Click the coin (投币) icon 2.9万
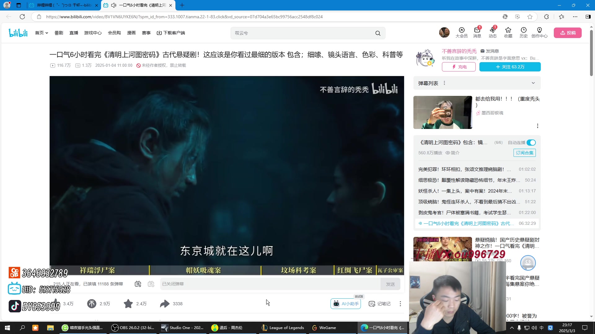595x334 pixels. pyautogui.click(x=92, y=304)
